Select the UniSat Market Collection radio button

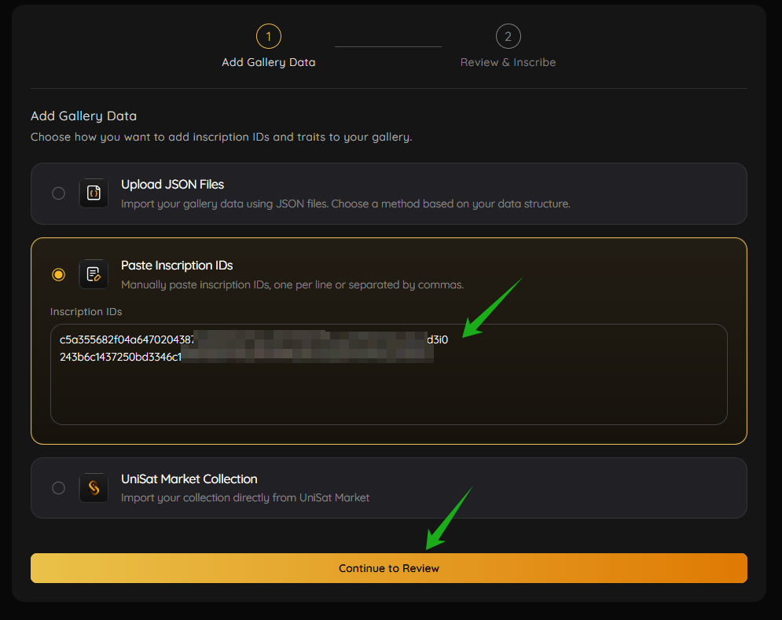click(58, 488)
